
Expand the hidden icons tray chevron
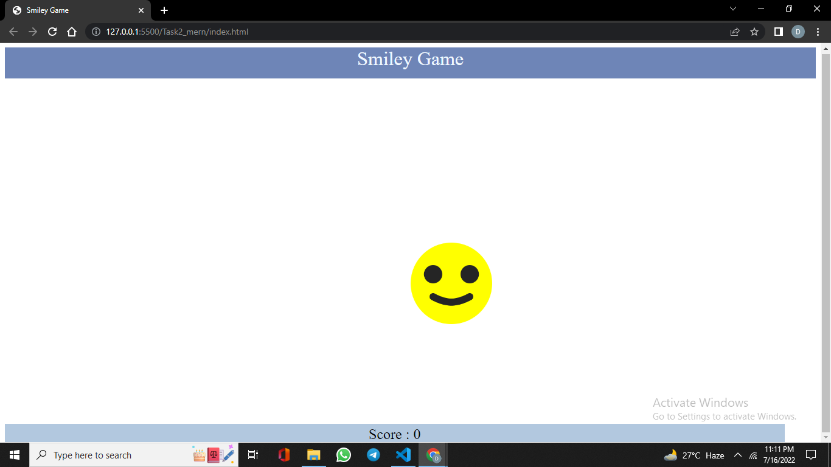pyautogui.click(x=737, y=455)
